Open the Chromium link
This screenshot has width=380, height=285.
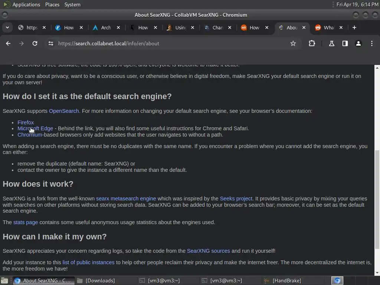coord(30,135)
